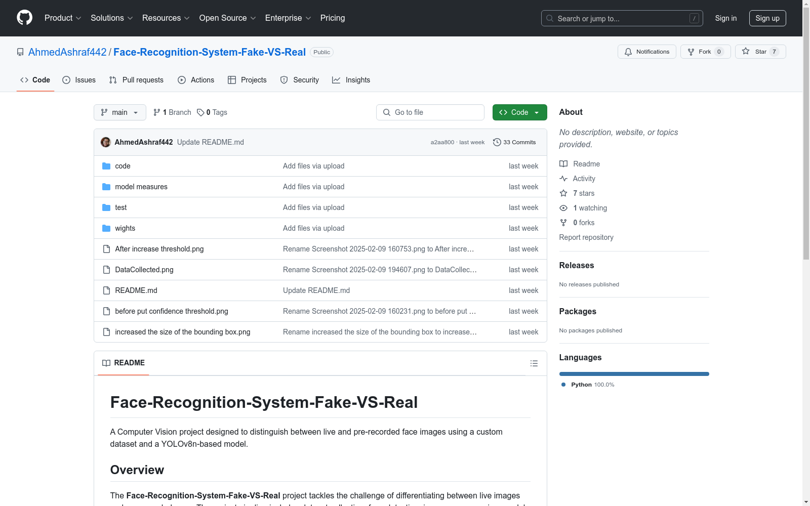810x506 pixels.
Task: Click the a2aa800 commit hash
Action: (x=442, y=142)
